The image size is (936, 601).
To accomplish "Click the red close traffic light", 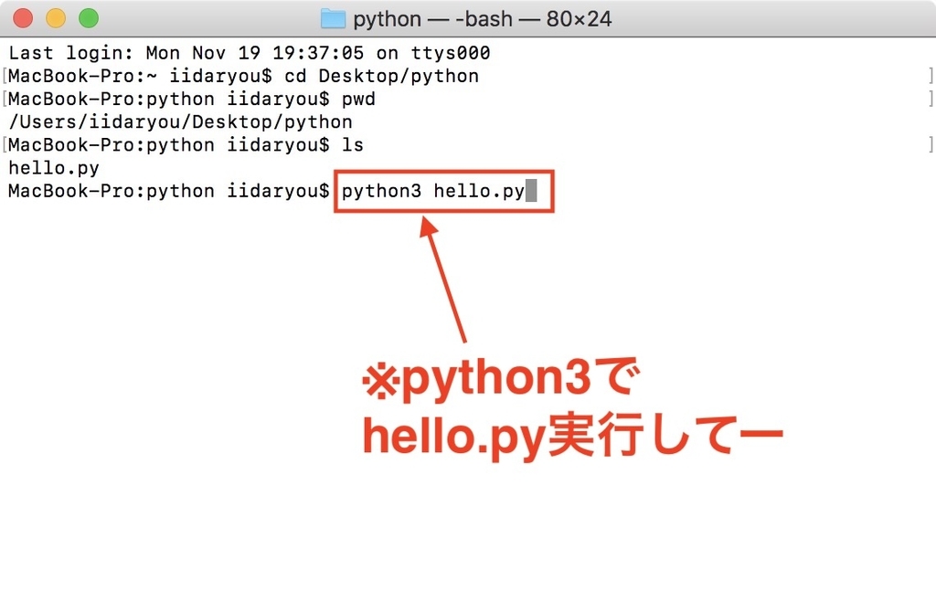I will [x=20, y=16].
